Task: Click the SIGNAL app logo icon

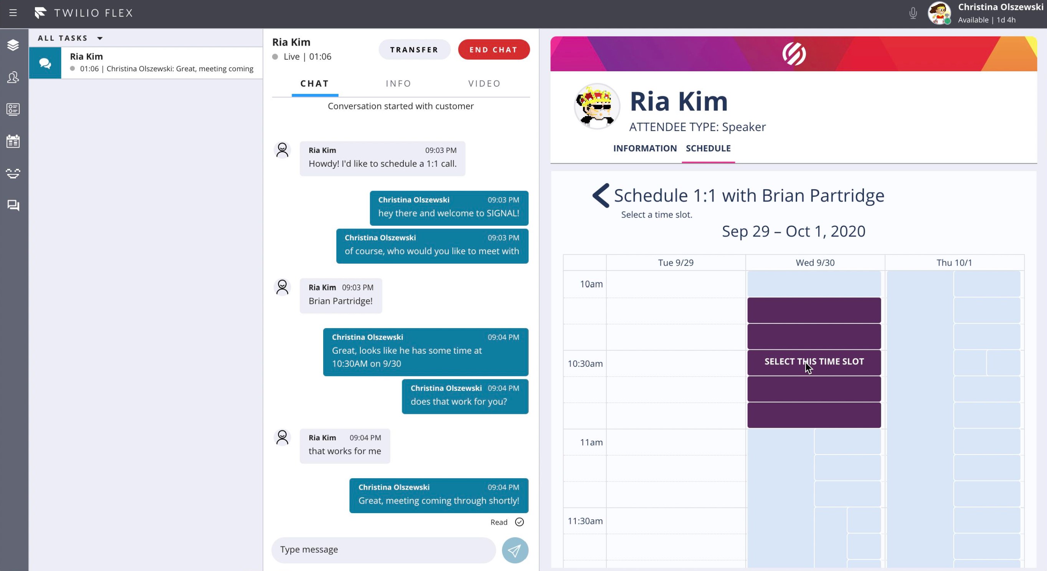Action: (794, 55)
